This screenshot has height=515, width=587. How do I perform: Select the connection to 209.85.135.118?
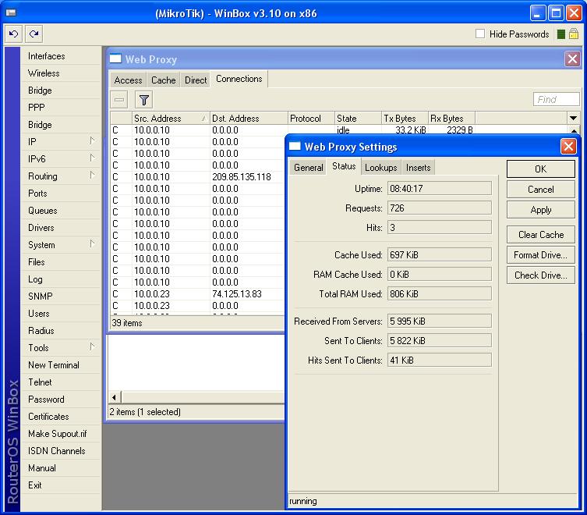[198, 177]
